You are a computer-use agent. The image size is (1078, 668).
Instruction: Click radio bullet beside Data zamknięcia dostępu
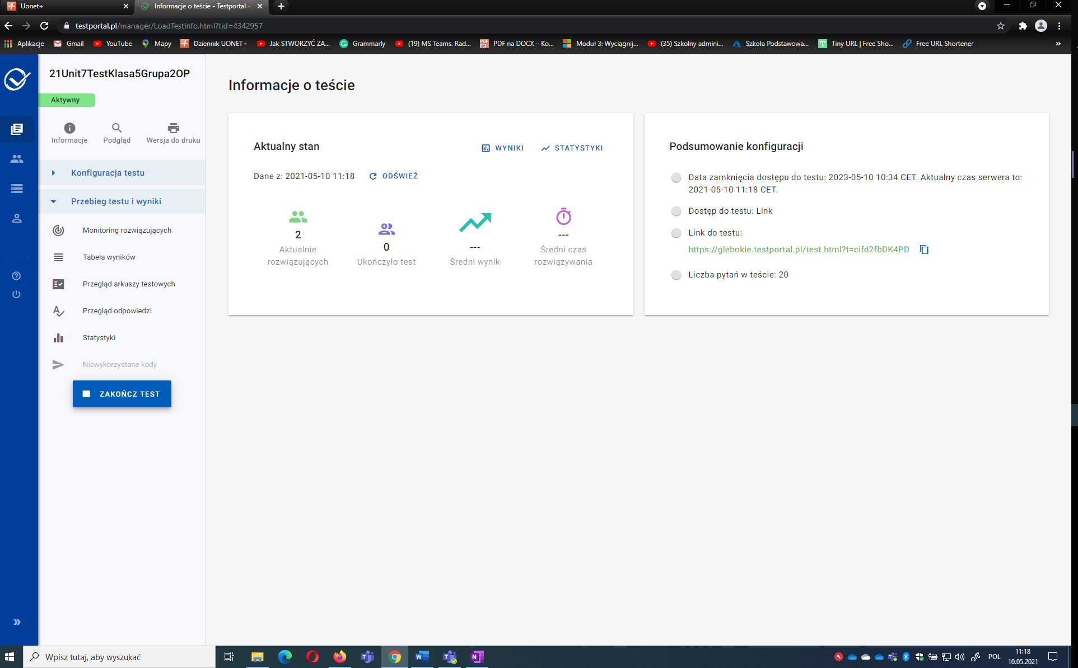click(x=676, y=178)
